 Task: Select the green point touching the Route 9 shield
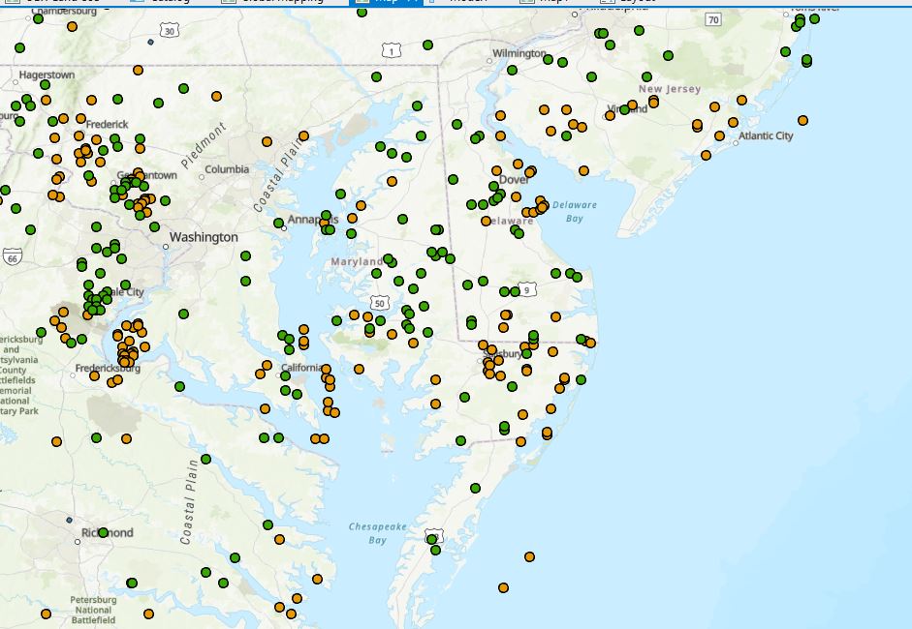[515, 291]
